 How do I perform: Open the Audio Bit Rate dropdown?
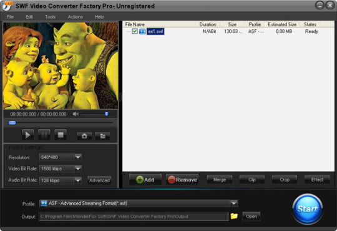coord(78,180)
